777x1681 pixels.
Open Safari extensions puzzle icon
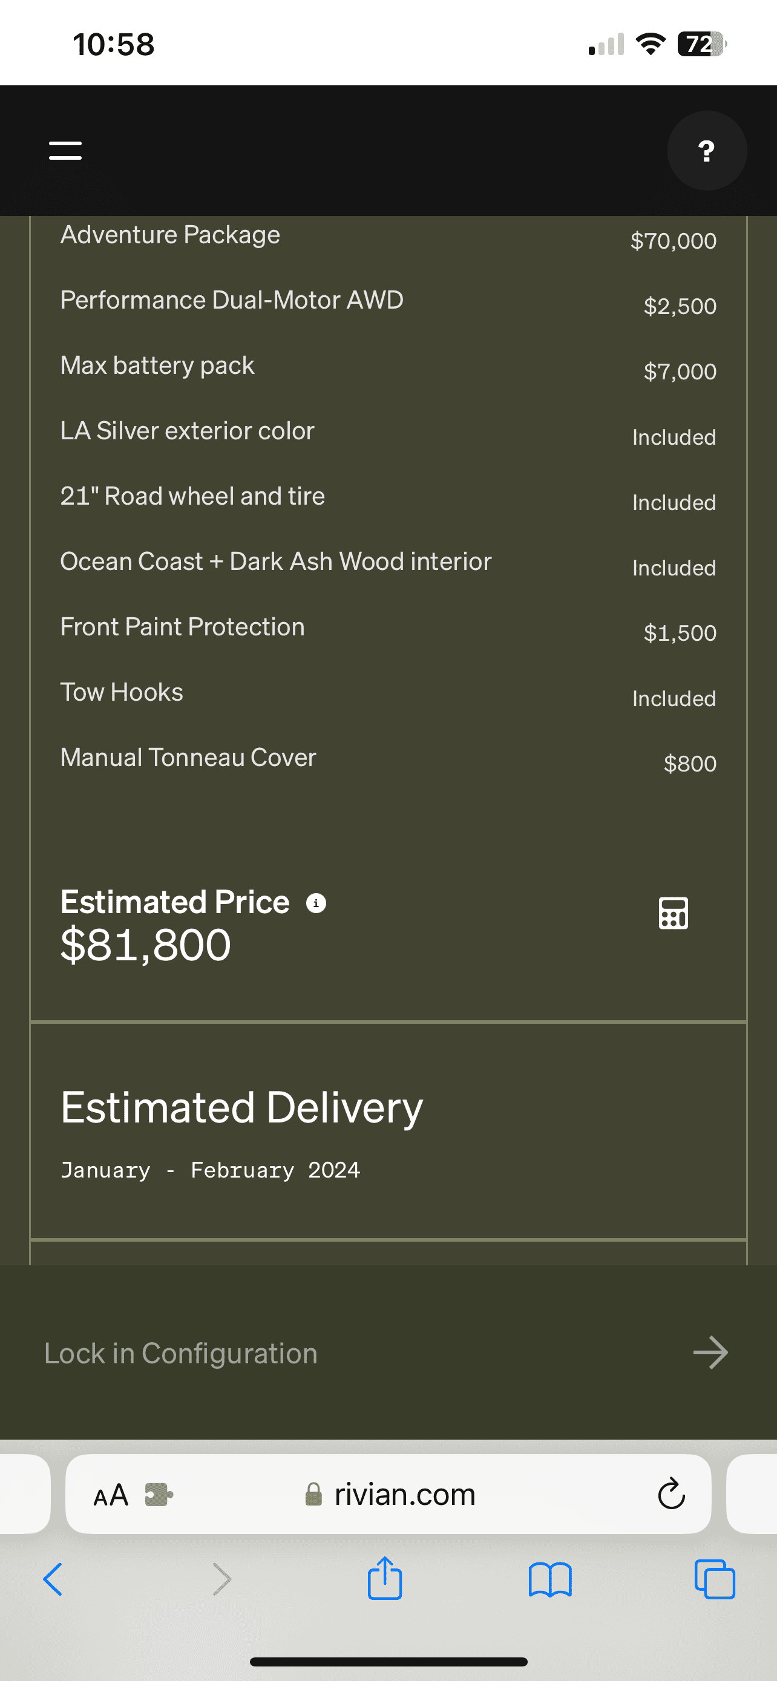159,1495
